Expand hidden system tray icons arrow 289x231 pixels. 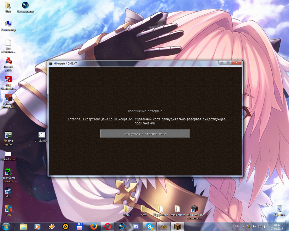click(x=243, y=226)
